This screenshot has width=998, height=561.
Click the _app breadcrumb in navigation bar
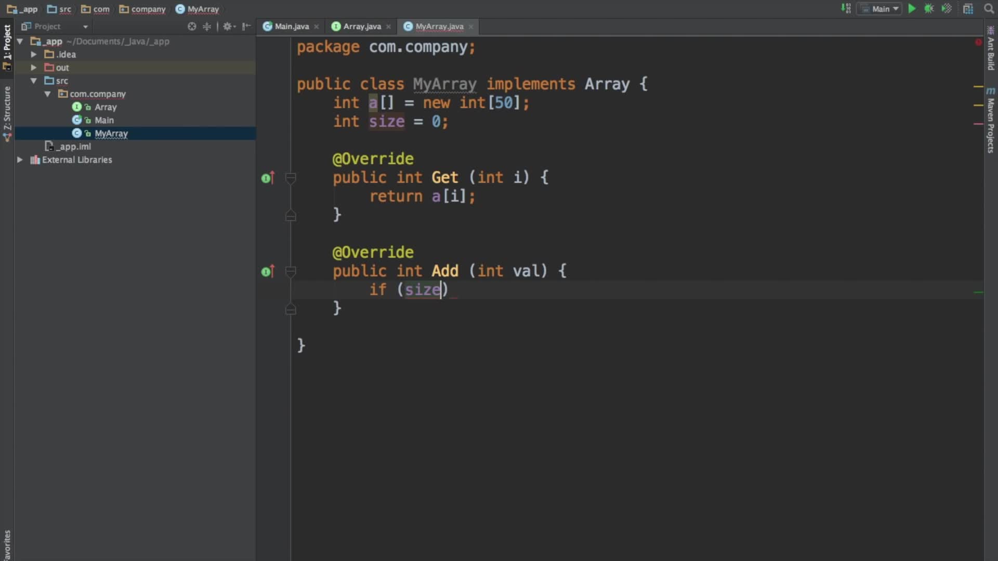point(22,9)
